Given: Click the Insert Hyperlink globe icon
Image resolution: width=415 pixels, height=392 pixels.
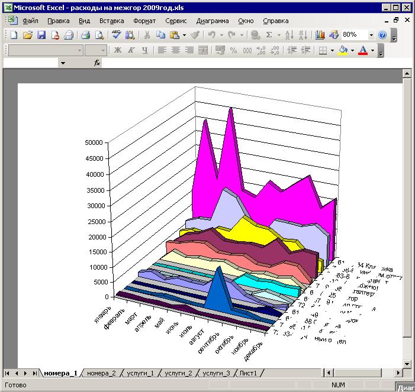Looking at the screenshot, I should [x=255, y=35].
